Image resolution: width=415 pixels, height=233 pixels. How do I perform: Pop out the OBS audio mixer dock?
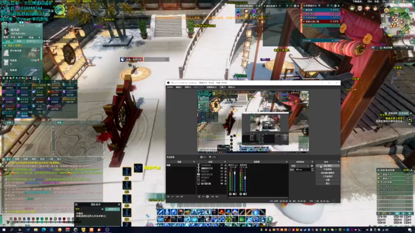pyautogui.click(x=287, y=162)
